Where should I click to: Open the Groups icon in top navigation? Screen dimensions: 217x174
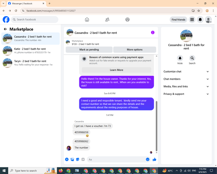pos(128,20)
